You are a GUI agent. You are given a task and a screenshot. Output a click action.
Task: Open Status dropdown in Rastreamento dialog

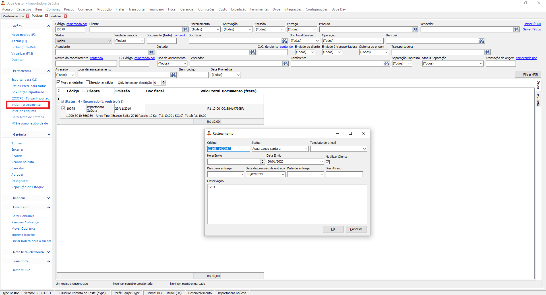tap(306, 149)
